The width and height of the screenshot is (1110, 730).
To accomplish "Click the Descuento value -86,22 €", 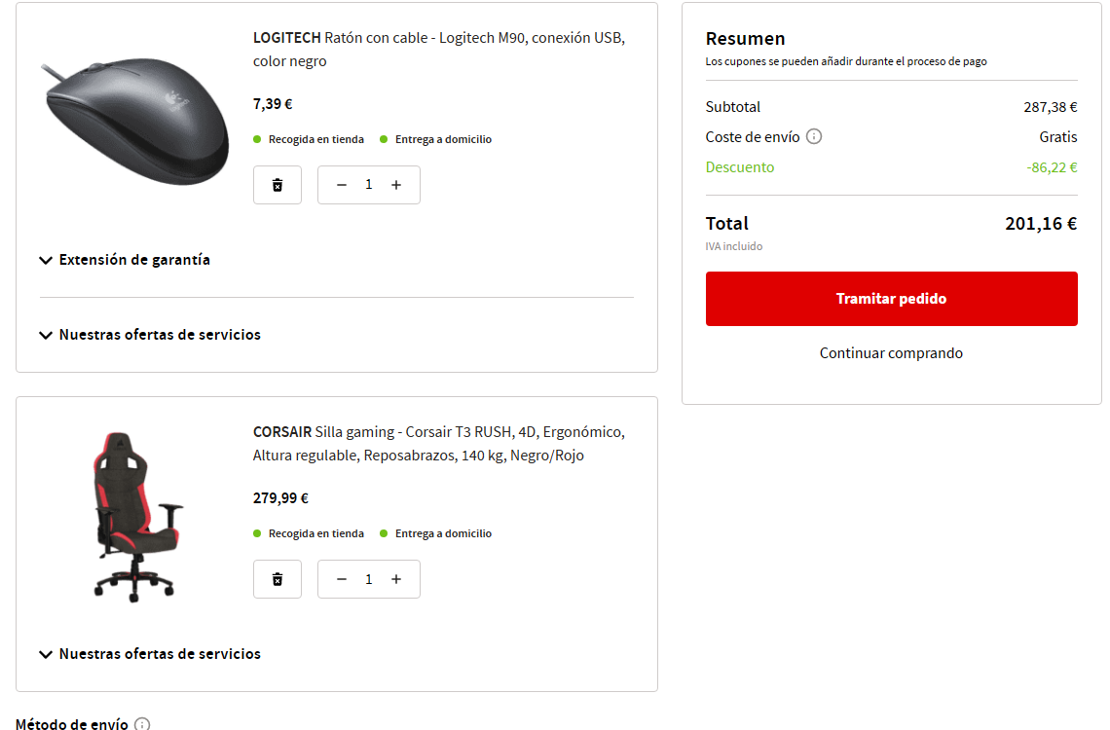I will click(x=1052, y=167).
